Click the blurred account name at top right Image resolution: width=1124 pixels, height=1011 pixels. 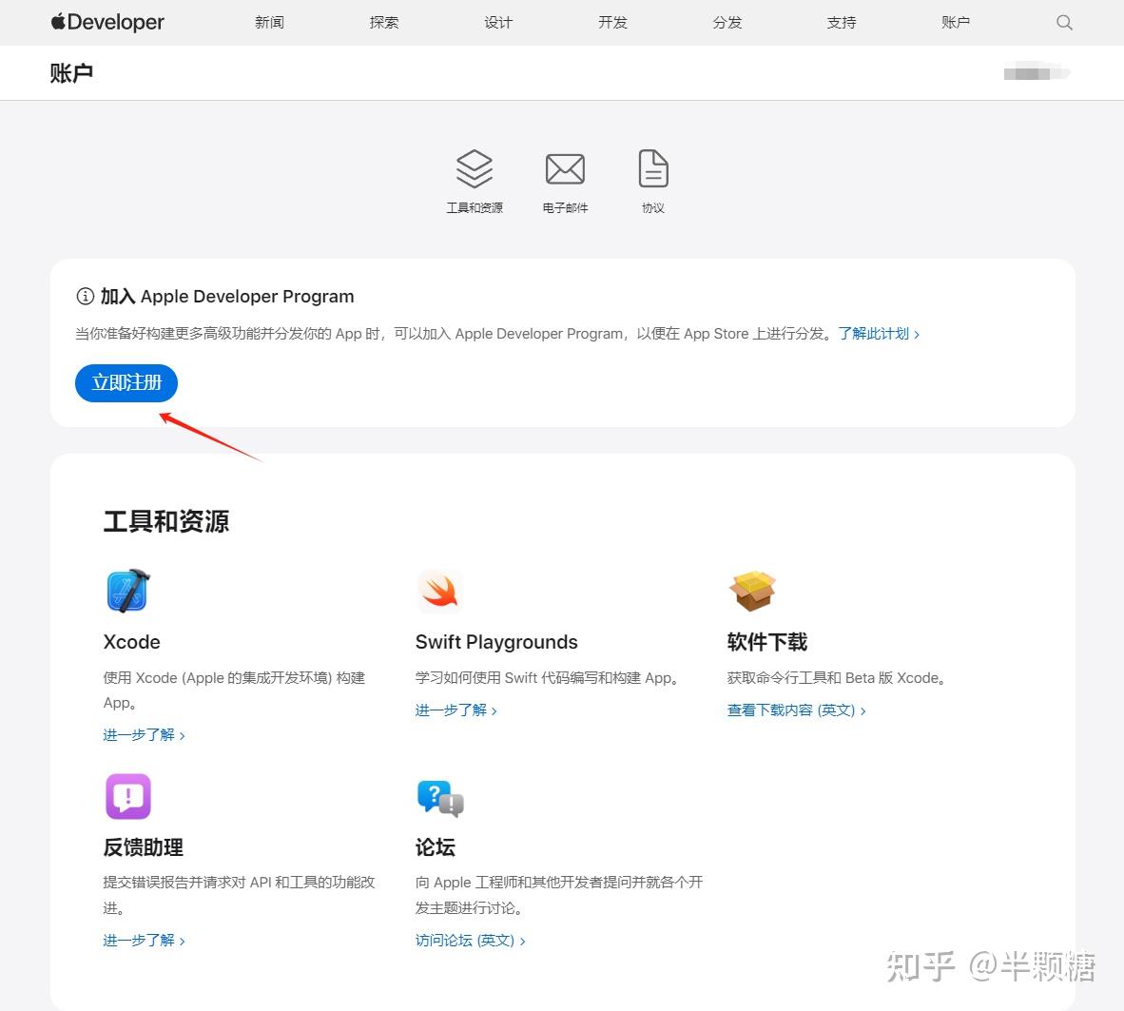(1037, 73)
